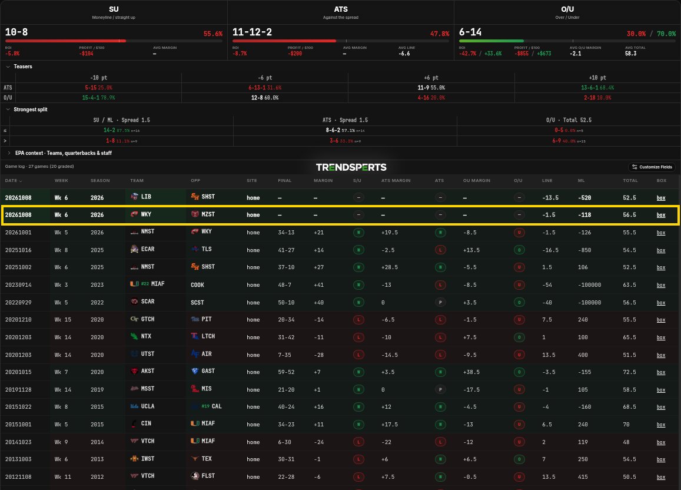681x490 pixels.
Task: Click the AIR opponent logo
Action: 195,353
